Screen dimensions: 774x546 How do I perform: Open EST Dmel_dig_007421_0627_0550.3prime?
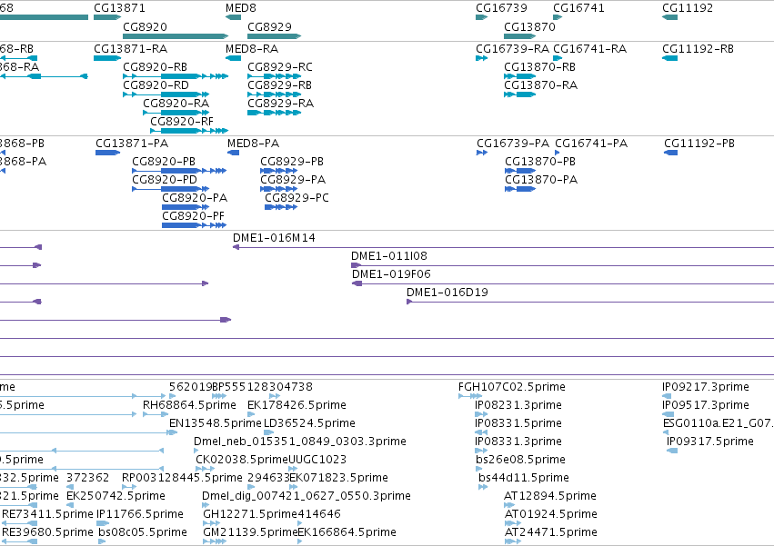307,496
